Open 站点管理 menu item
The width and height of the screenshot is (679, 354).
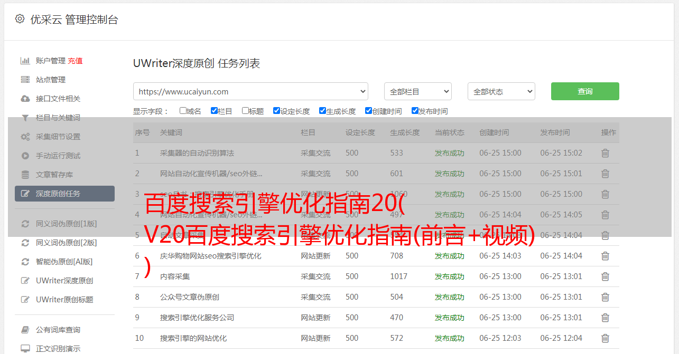[x=51, y=80]
